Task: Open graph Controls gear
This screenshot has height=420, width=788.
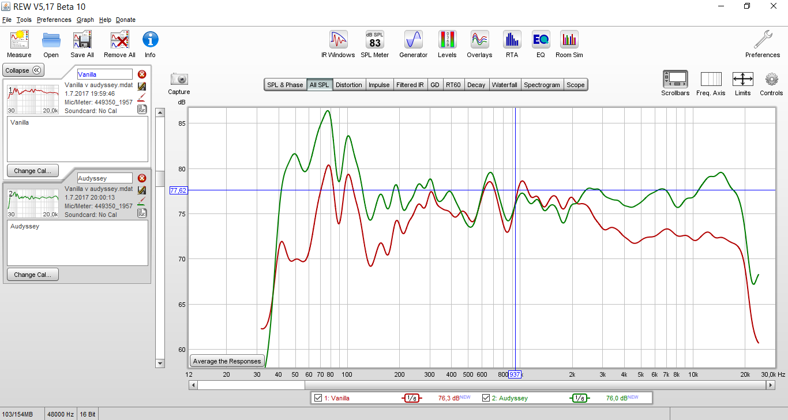Action: click(x=771, y=79)
